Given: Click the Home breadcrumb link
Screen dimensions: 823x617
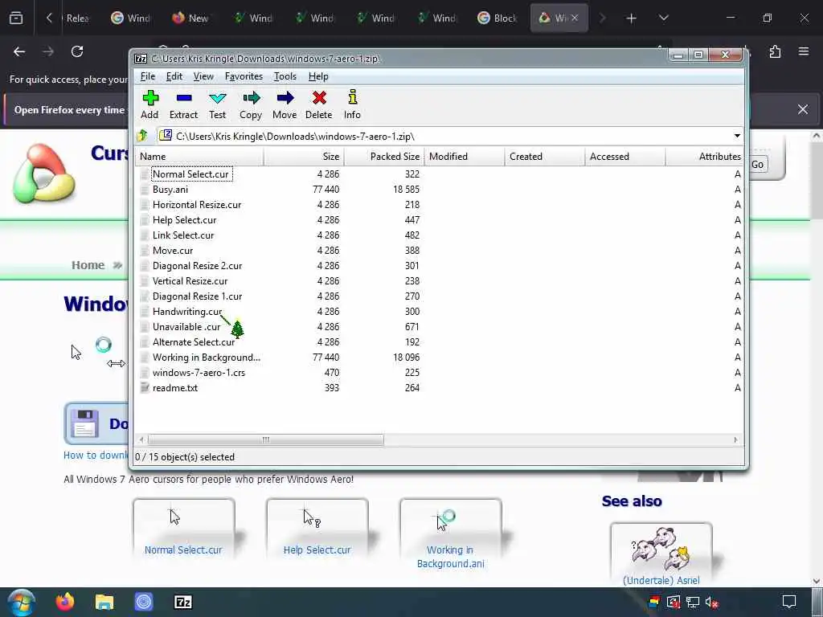Looking at the screenshot, I should point(88,265).
